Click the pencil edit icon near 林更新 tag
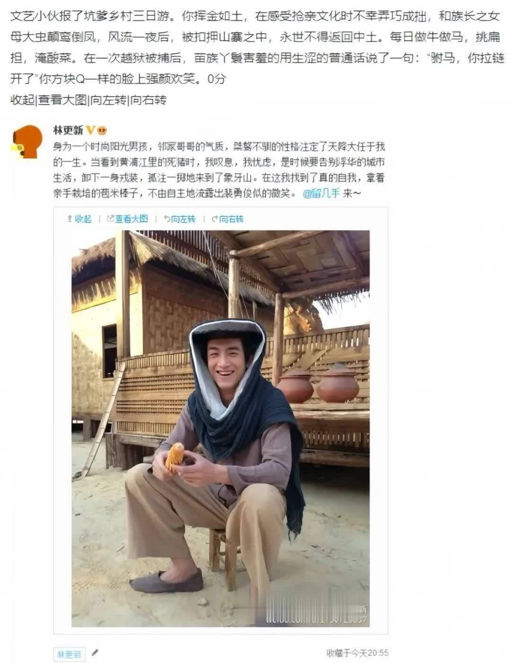Image resolution: width=511 pixels, height=663 pixels. click(x=95, y=653)
